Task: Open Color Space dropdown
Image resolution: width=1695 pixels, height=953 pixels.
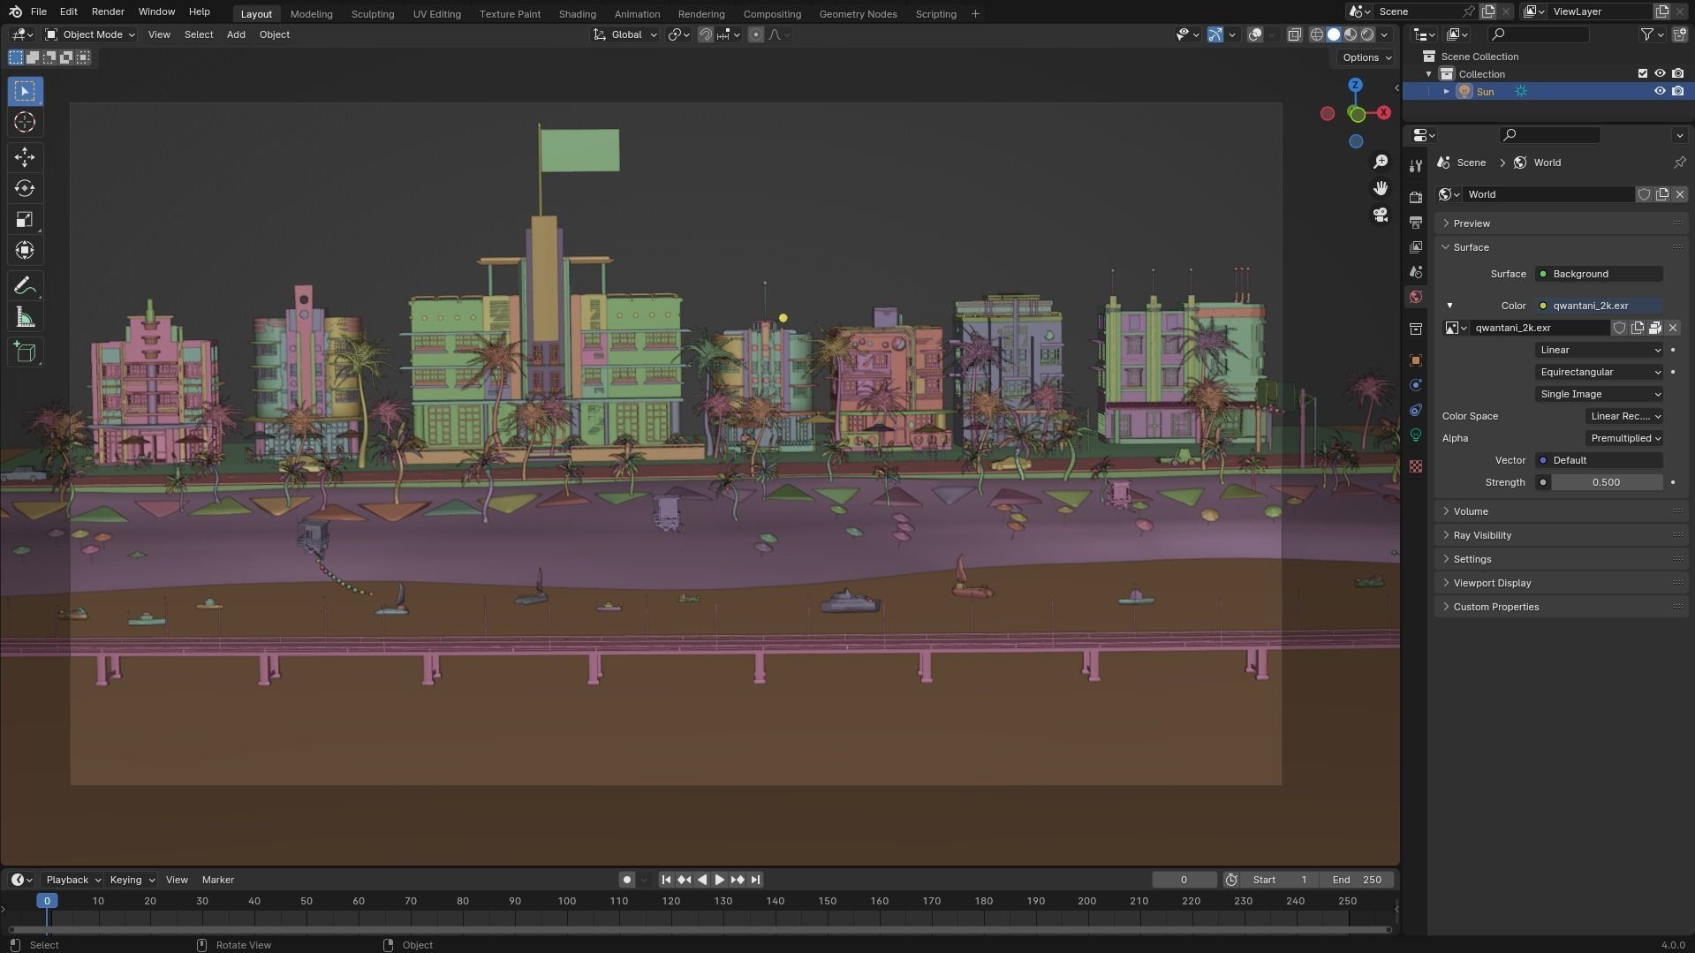Action: 1624,416
